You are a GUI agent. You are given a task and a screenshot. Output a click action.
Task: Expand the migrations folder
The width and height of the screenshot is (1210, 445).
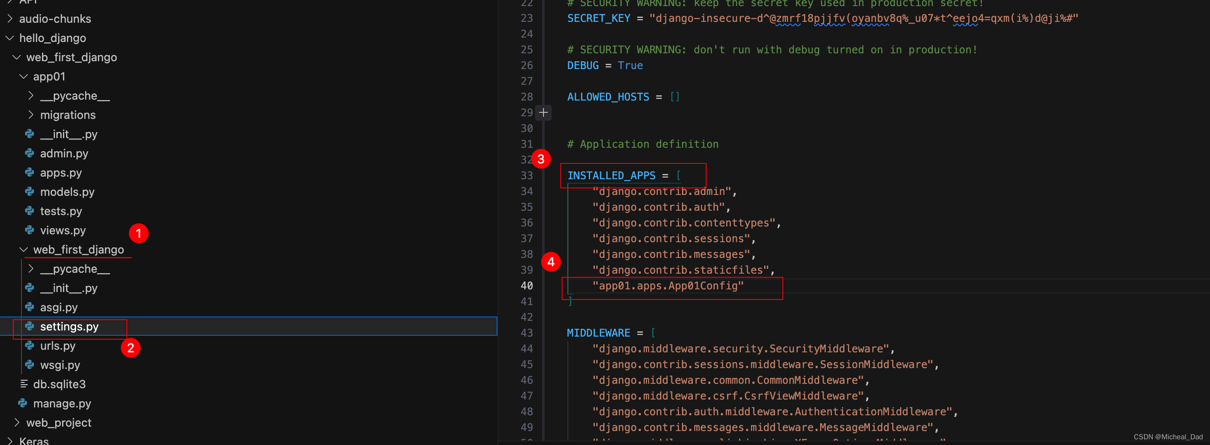coord(31,114)
